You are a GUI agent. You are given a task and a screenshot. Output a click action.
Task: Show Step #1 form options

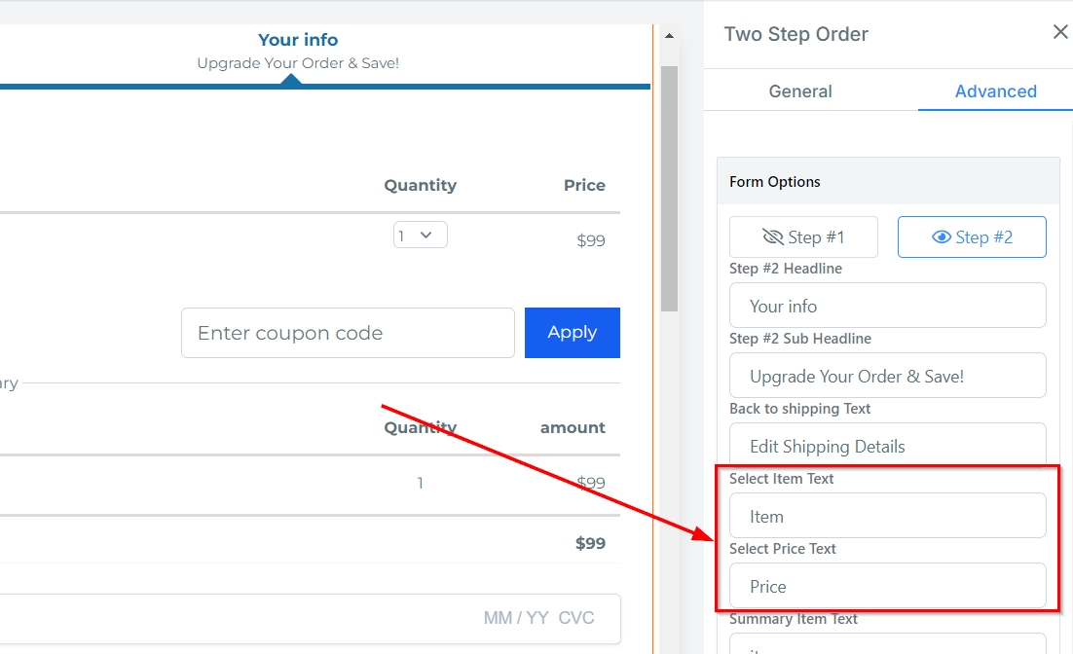click(803, 237)
